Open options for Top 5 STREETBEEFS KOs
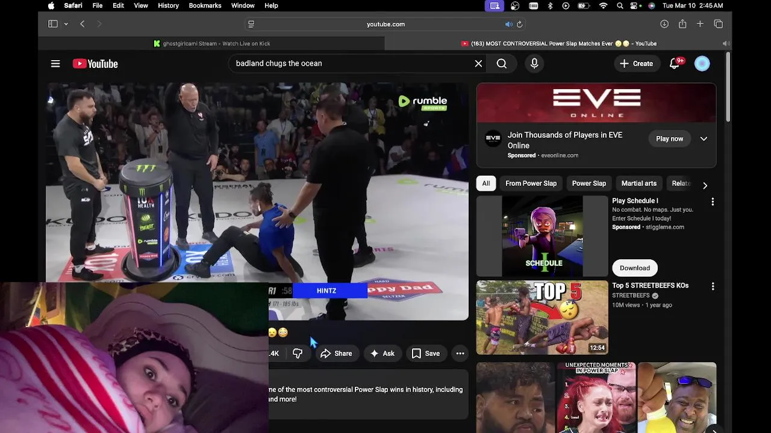Screen dimensions: 771x433 click(713, 287)
